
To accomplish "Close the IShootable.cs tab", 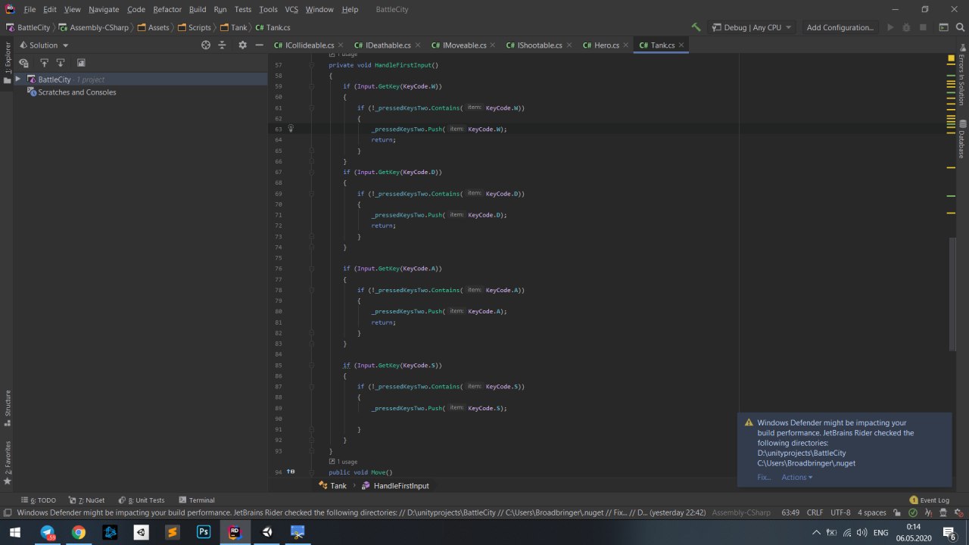I will click(569, 45).
